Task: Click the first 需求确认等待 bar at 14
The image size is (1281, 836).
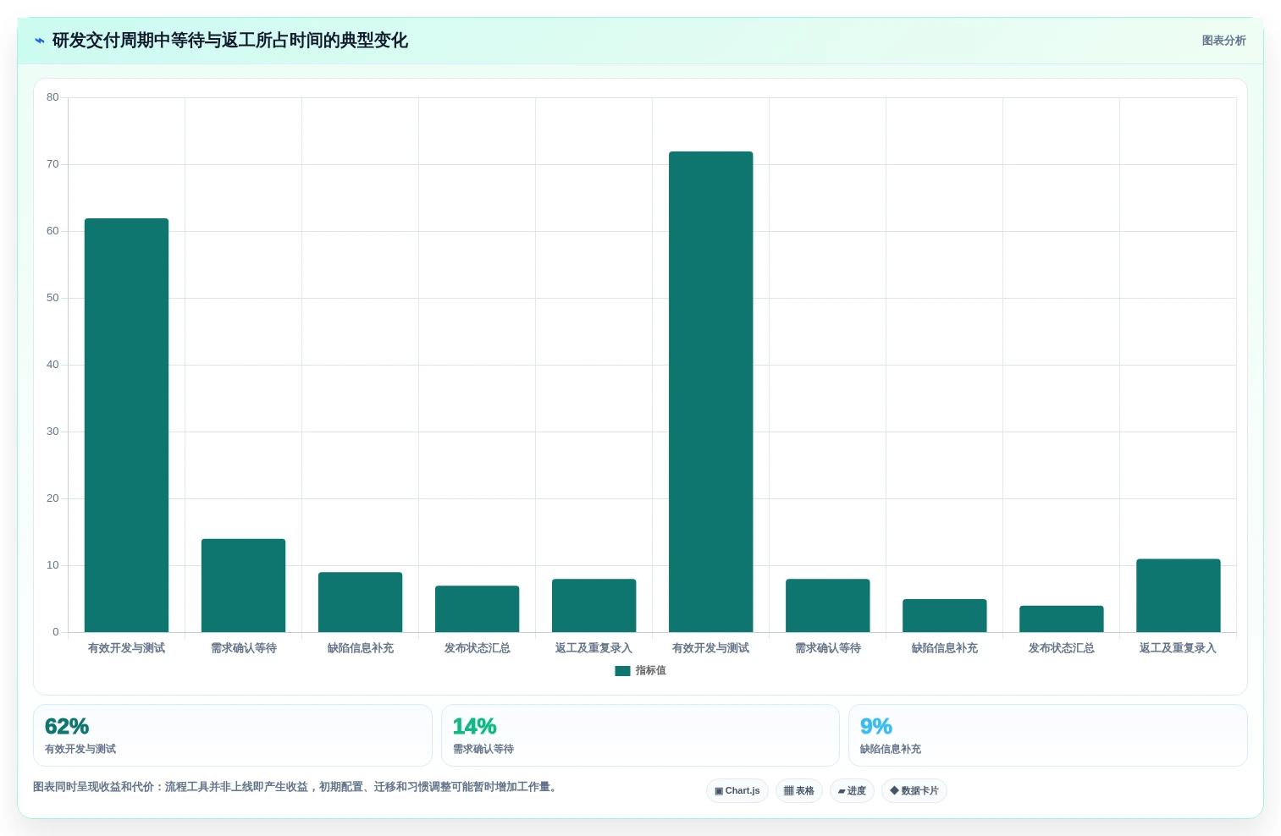Action: pos(243,586)
